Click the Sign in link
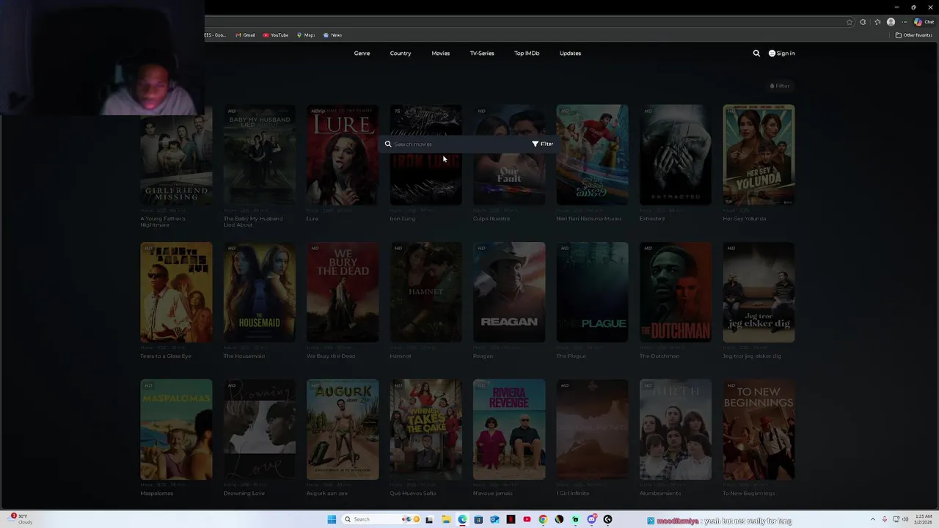Viewport: 939px width, 528px height. [x=782, y=53]
